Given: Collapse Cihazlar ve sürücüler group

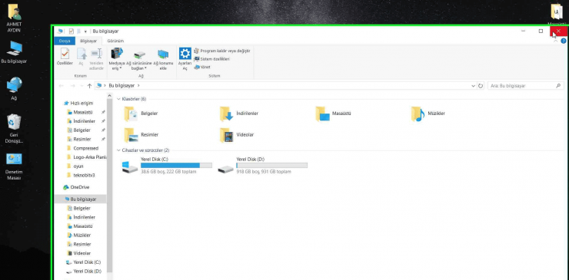Looking at the screenshot, I should (x=118, y=150).
